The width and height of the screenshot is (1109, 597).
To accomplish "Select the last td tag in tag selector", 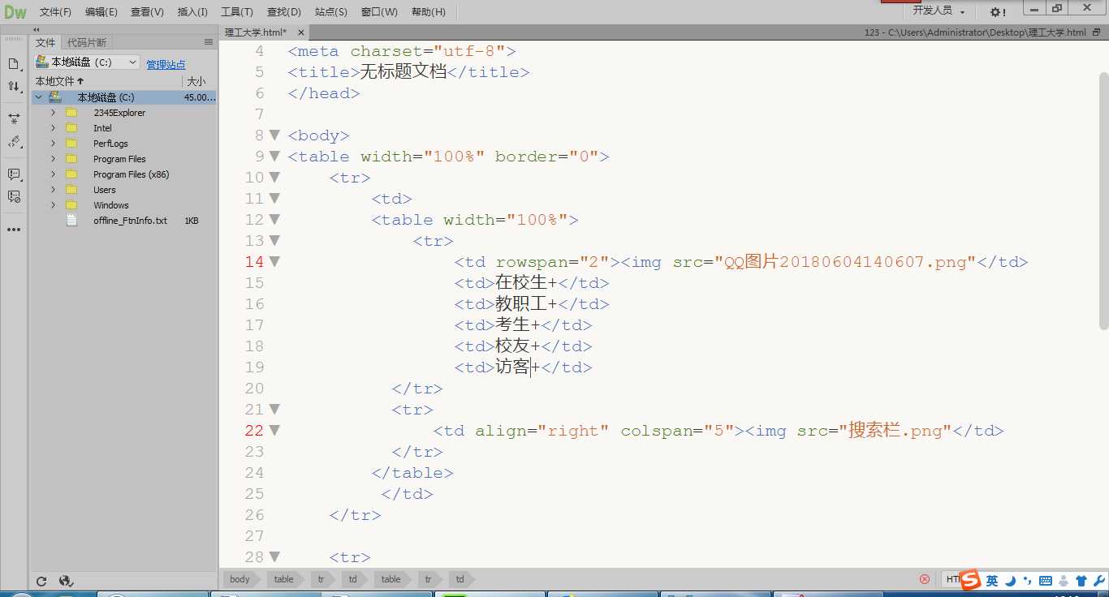I will (460, 579).
